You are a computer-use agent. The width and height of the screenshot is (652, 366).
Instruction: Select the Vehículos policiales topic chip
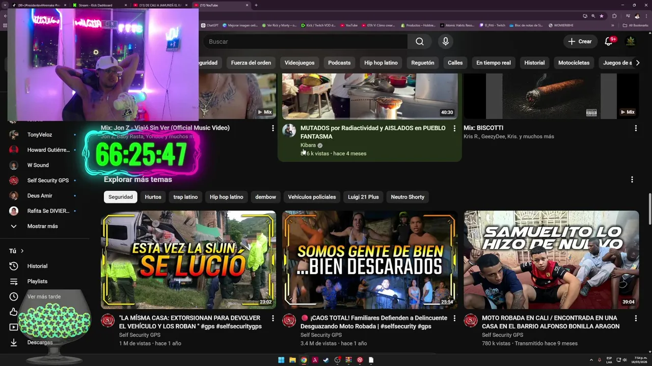[312, 197]
